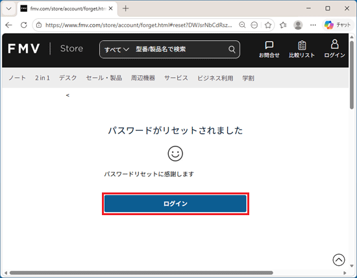Click the blue ログイン button
357x278 pixels.
[x=175, y=203]
